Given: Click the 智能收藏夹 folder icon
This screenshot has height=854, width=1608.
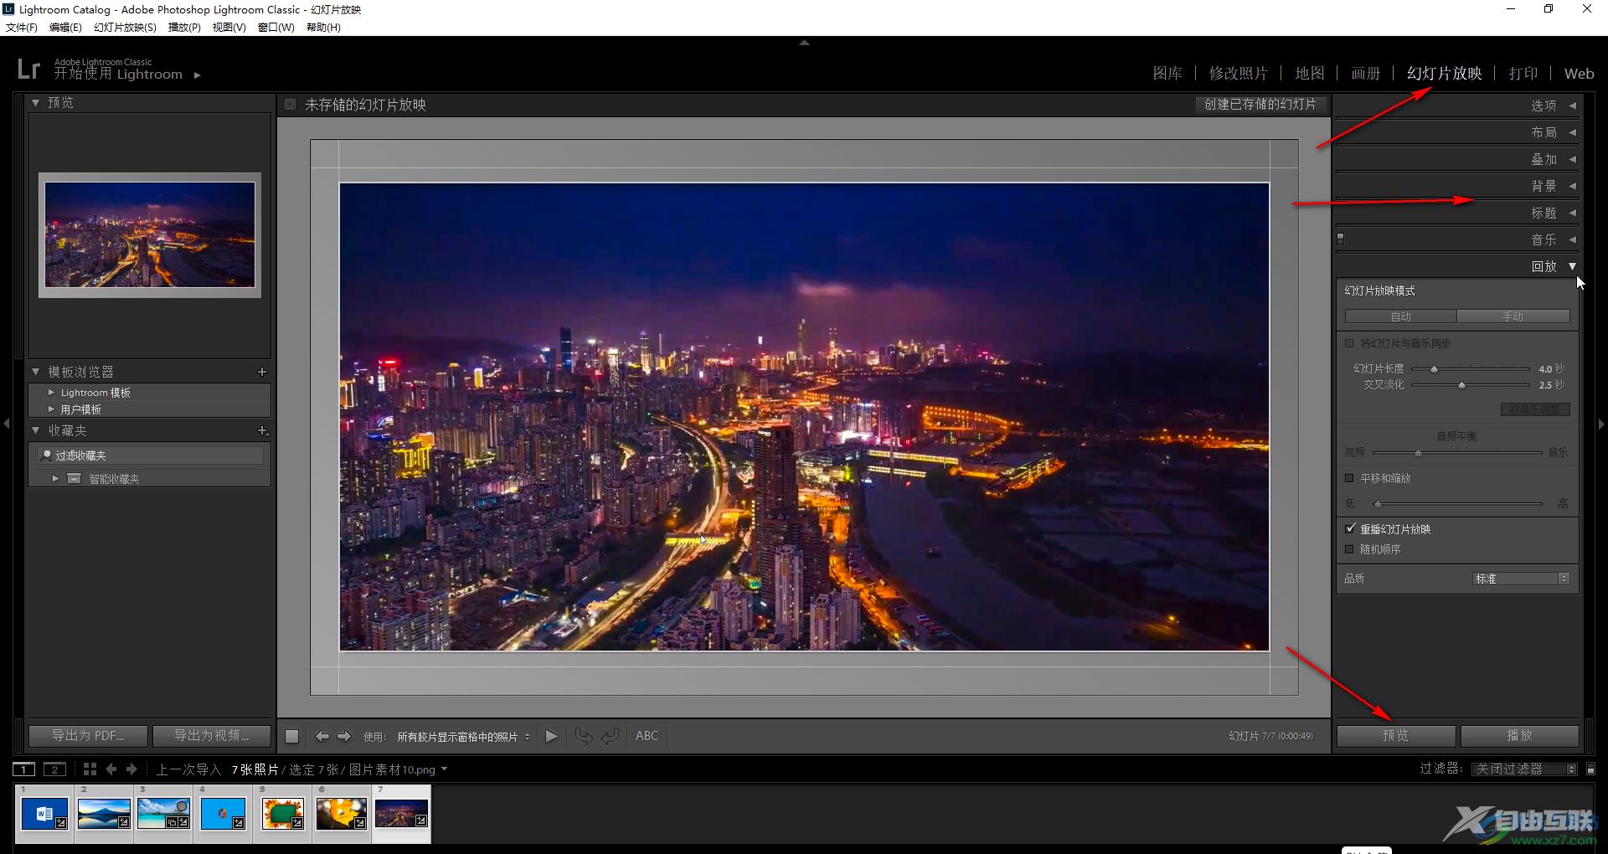Looking at the screenshot, I should tap(75, 479).
